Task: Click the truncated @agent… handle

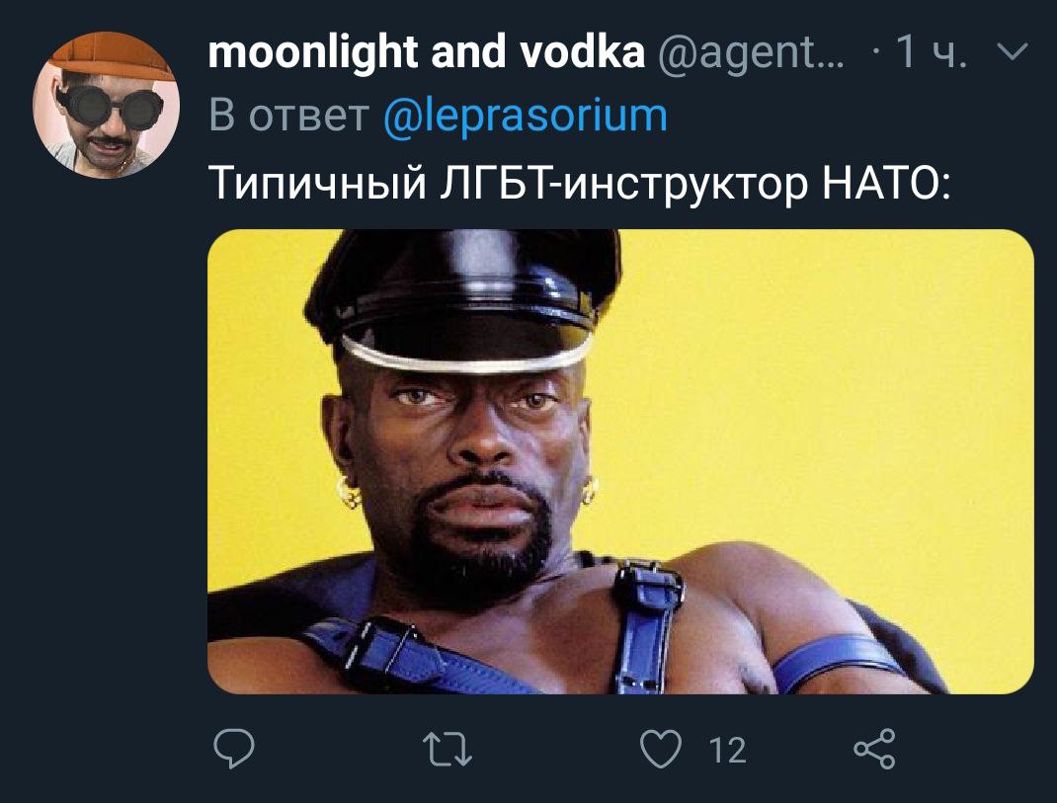Action: (x=751, y=53)
